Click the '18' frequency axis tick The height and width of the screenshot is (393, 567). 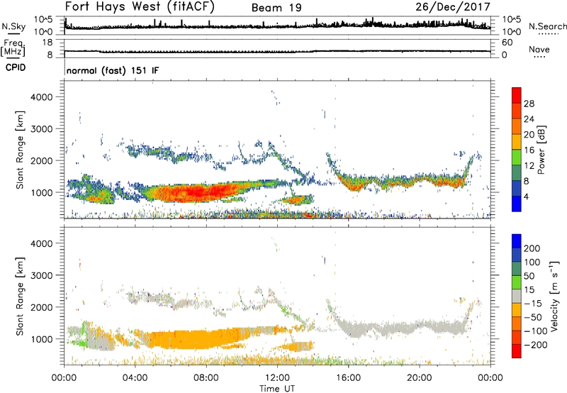[x=47, y=43]
